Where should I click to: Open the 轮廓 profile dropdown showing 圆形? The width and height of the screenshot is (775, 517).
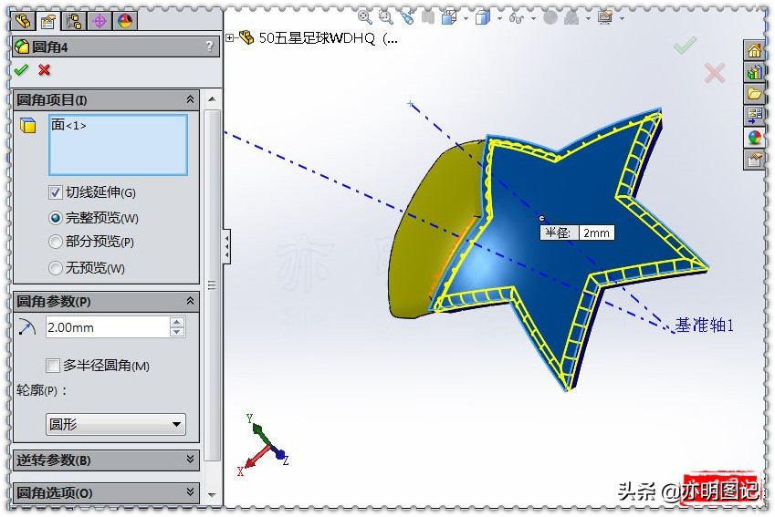point(116,424)
